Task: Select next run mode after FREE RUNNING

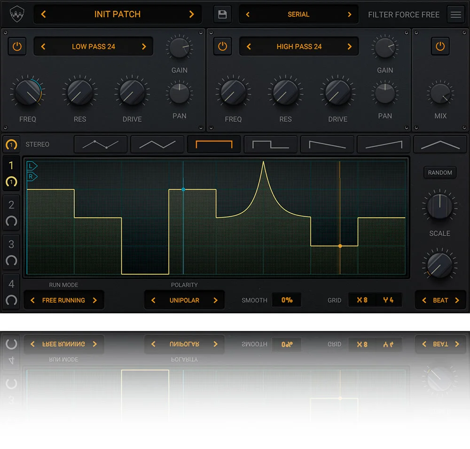Action: pyautogui.click(x=94, y=300)
